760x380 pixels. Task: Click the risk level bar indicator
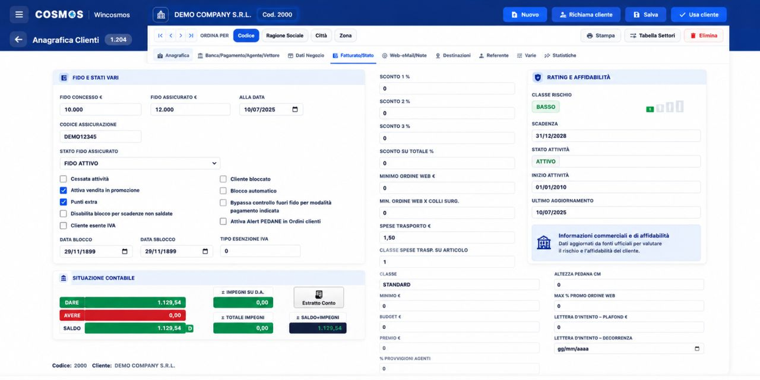coord(665,107)
